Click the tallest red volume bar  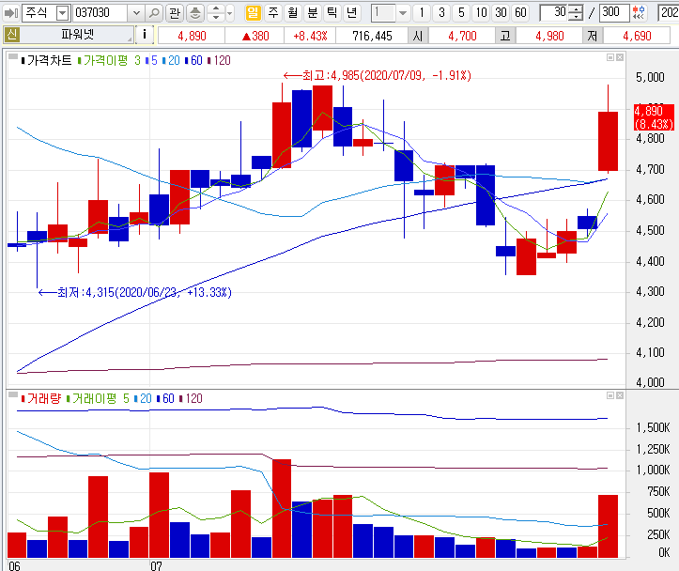[x=282, y=508]
